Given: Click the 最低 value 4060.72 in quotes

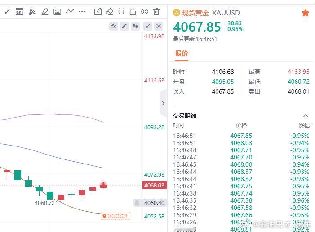Looking at the screenshot, I should (298, 82).
